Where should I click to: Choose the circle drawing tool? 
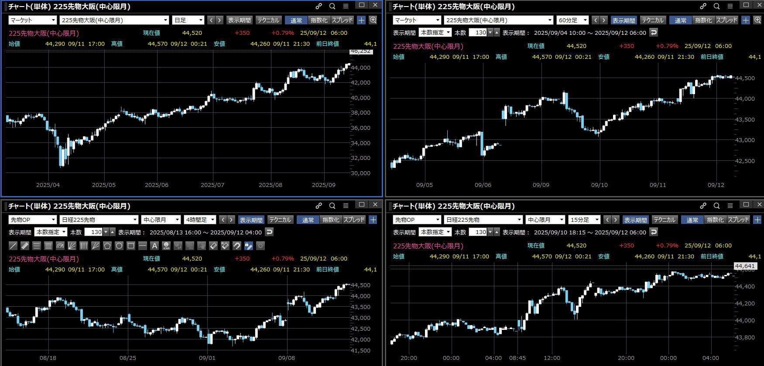click(x=119, y=246)
